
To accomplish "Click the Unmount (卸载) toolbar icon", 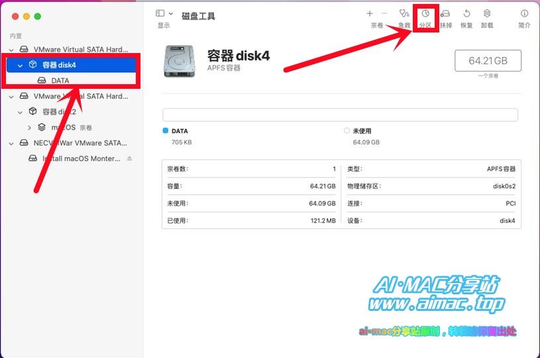I will pyautogui.click(x=487, y=13).
